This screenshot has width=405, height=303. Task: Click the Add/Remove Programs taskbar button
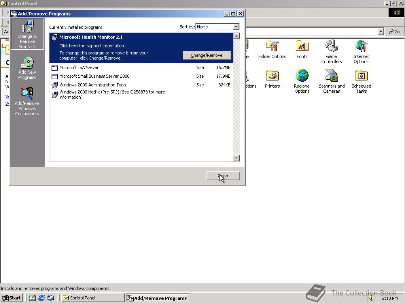pos(157,298)
